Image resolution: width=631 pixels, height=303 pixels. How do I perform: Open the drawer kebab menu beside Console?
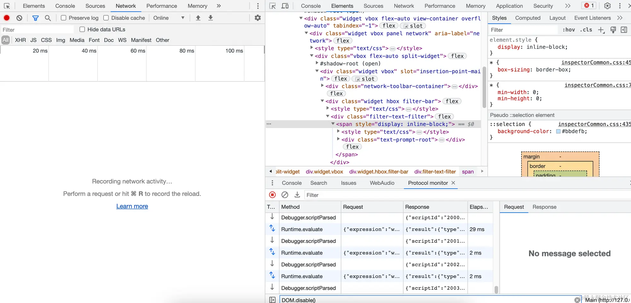(272, 183)
